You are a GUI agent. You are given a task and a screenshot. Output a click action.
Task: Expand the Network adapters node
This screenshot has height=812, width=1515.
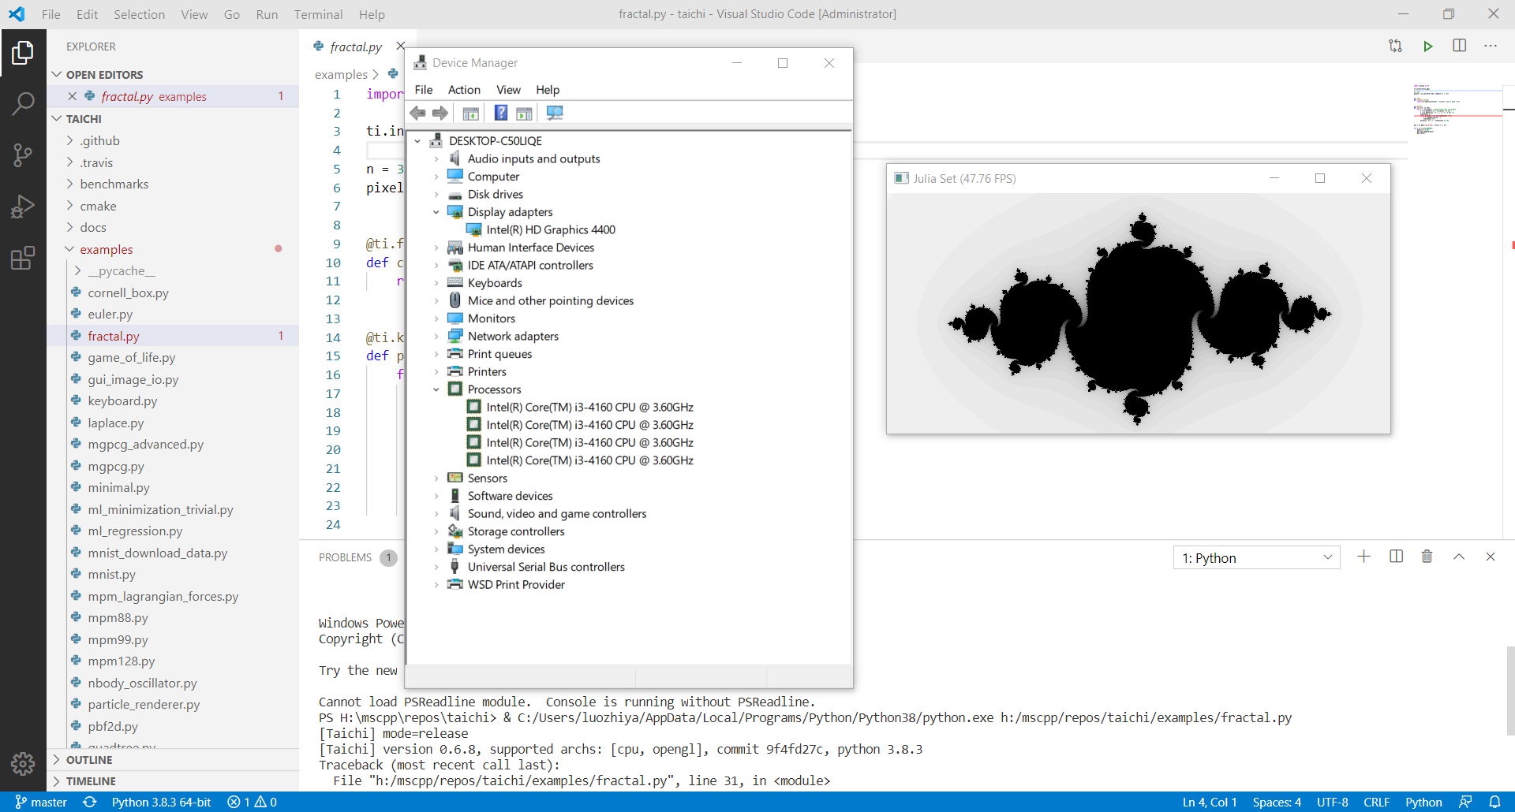(x=436, y=336)
